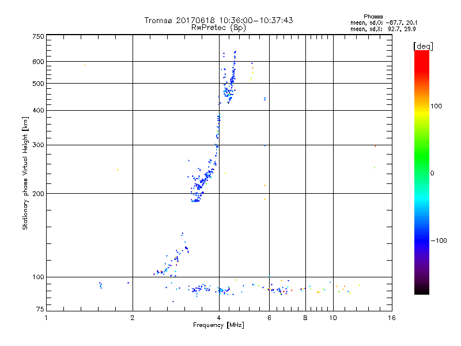
Task: Click the colorbar tick label -100
Action: point(440,240)
